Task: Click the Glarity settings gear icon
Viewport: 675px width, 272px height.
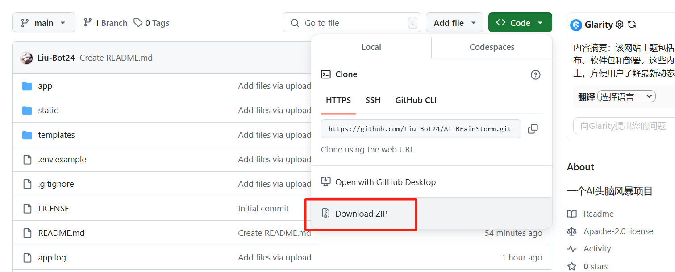Action: coord(619,25)
